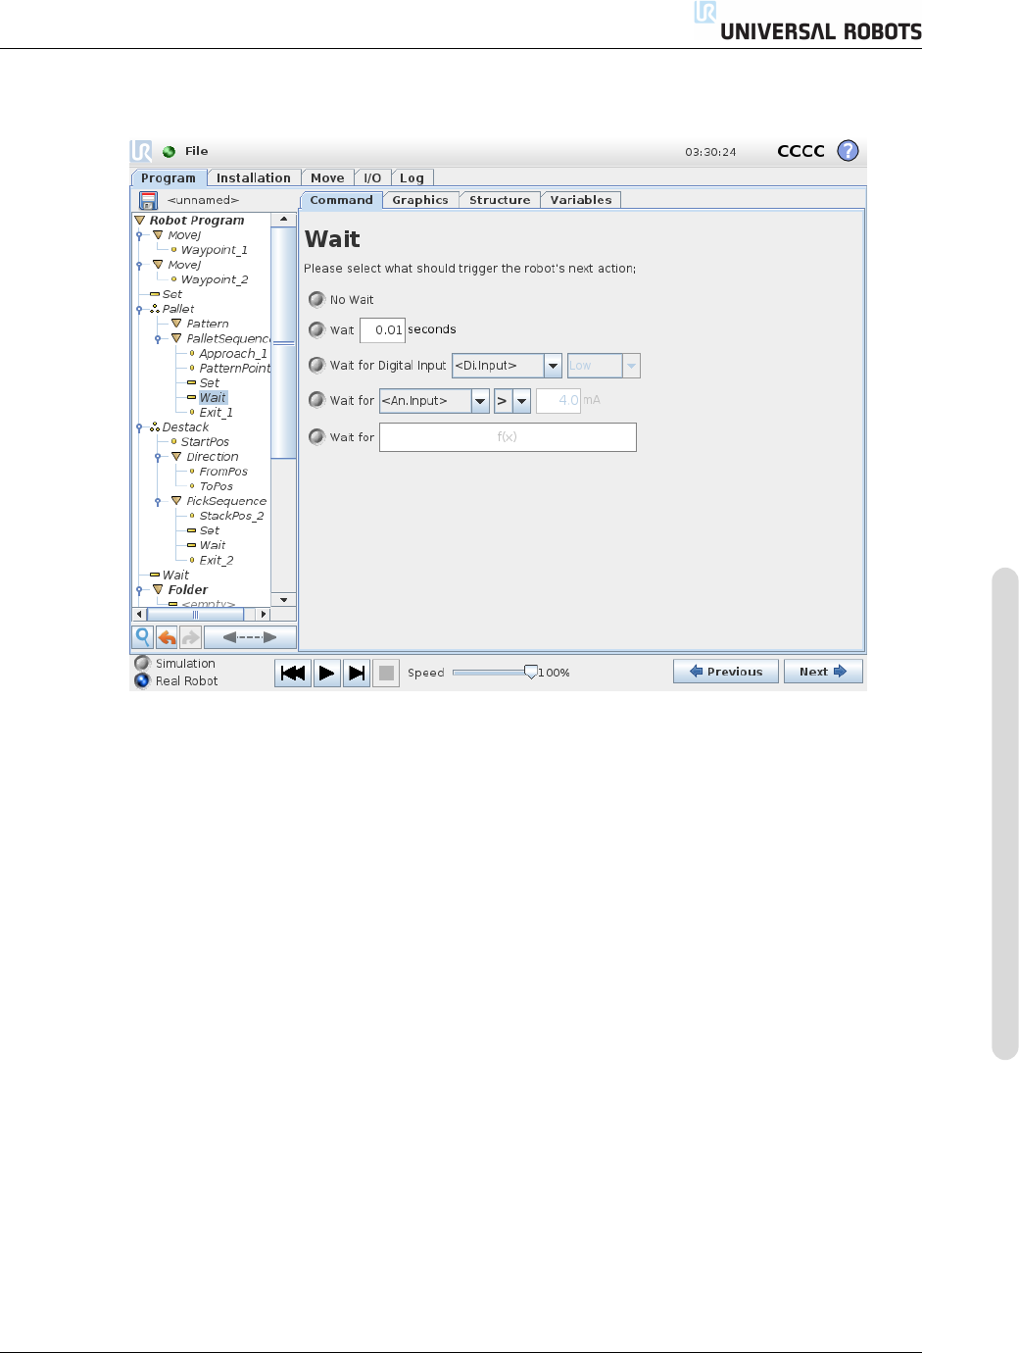
Task: Click the tree scroll down arrow
Action: tap(283, 599)
